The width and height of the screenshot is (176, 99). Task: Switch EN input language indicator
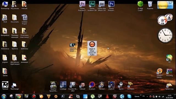click(144, 96)
